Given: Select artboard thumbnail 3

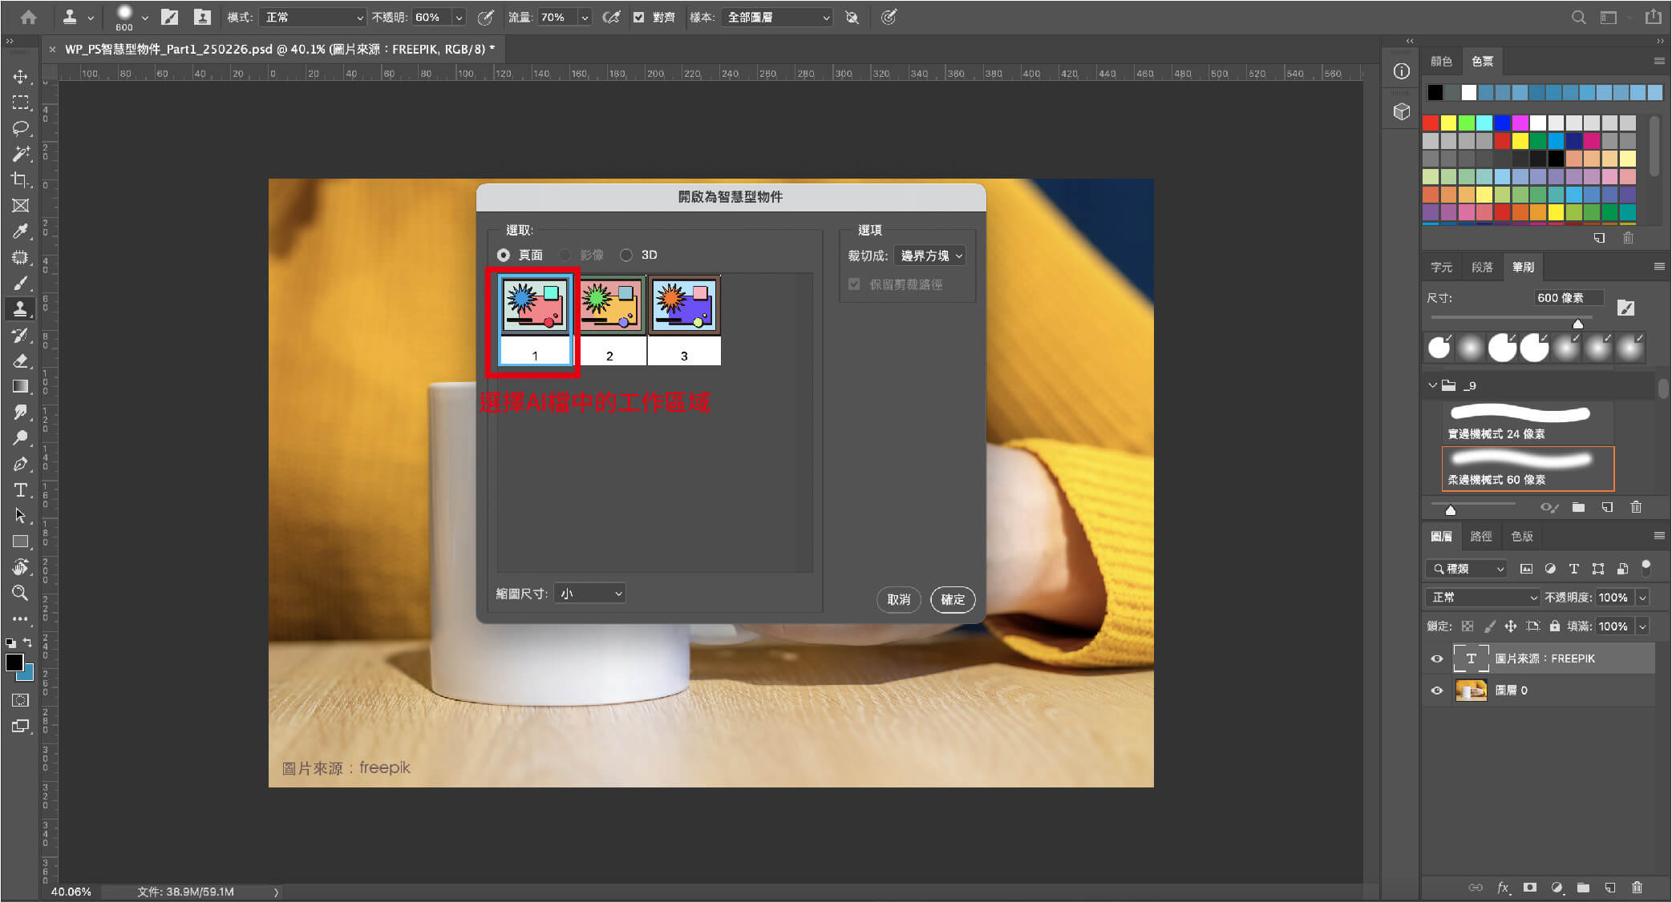Looking at the screenshot, I should 684,320.
